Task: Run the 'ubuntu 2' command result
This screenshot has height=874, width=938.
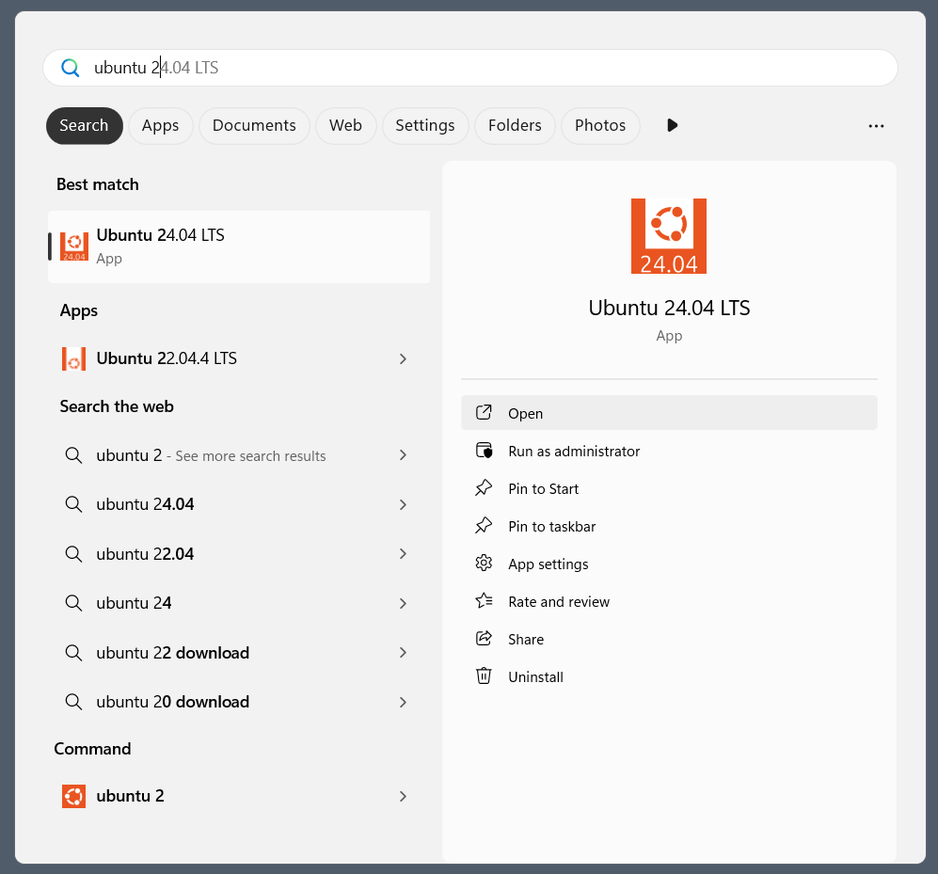Action: 239,796
